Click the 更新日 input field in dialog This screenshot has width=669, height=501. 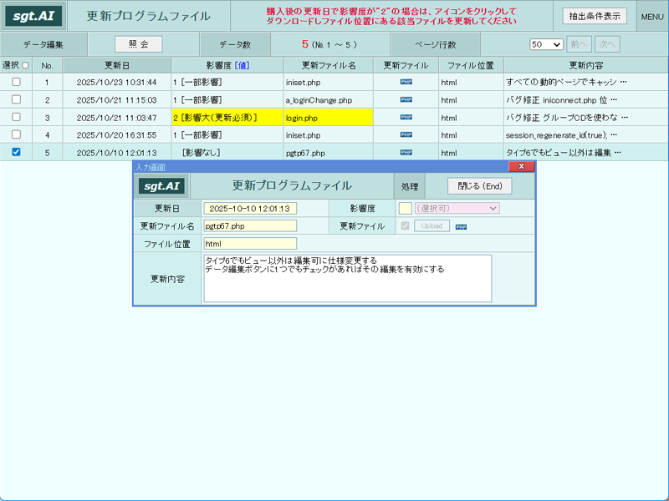pyautogui.click(x=250, y=208)
